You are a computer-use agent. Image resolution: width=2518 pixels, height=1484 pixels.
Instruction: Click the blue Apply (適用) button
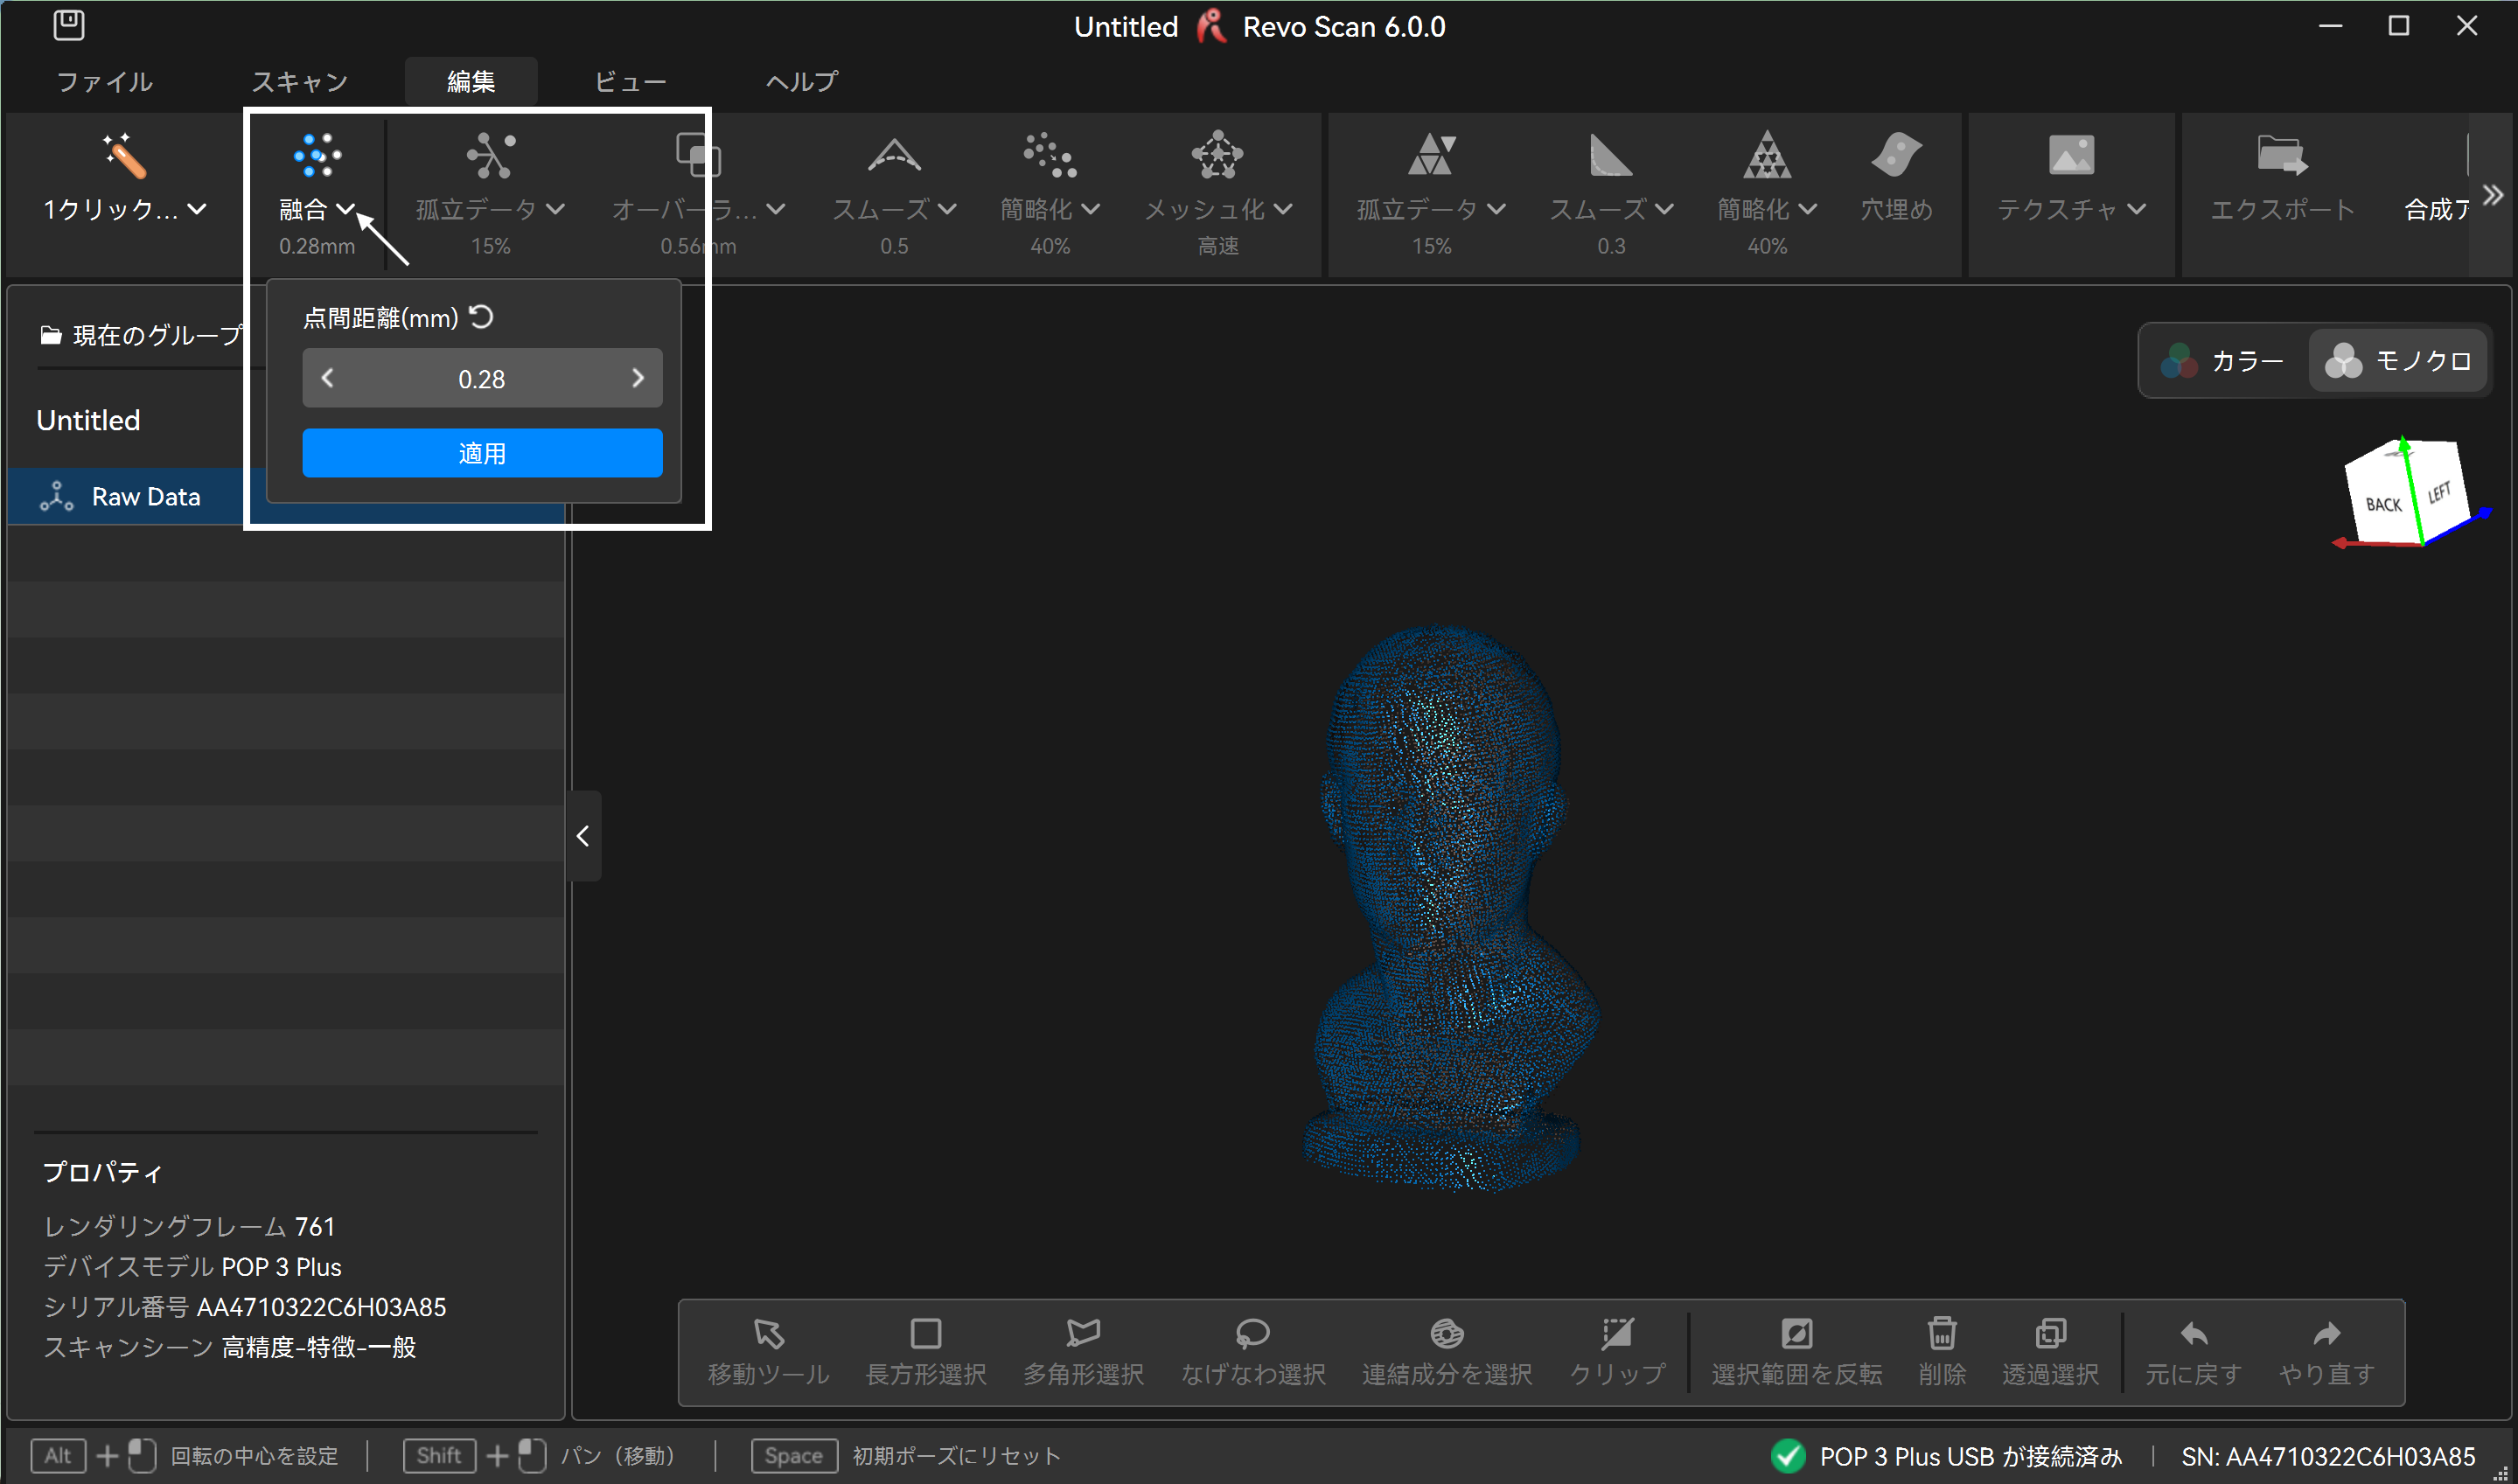pos(482,453)
